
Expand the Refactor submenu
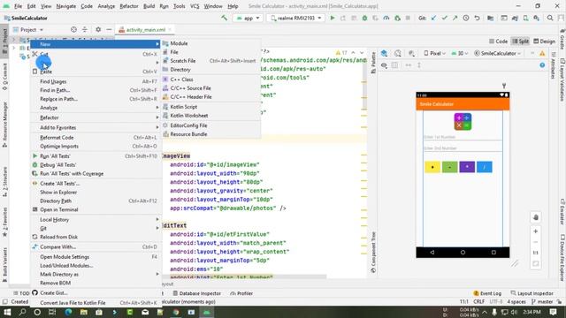96,117
